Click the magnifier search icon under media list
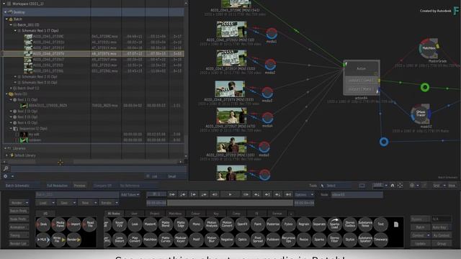The height and width of the screenshot is (259, 461). 6,168
